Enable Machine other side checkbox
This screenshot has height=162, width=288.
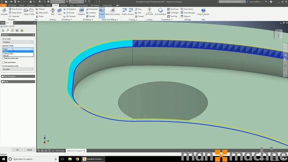pyautogui.click(x=3, y=58)
